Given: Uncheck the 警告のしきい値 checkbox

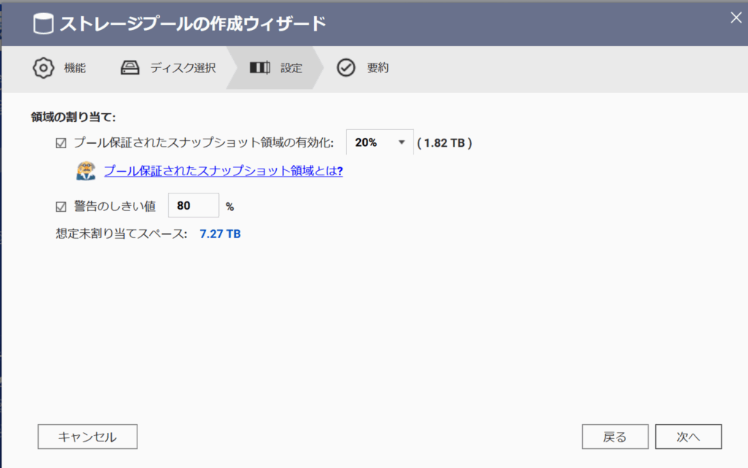Looking at the screenshot, I should click(x=61, y=207).
